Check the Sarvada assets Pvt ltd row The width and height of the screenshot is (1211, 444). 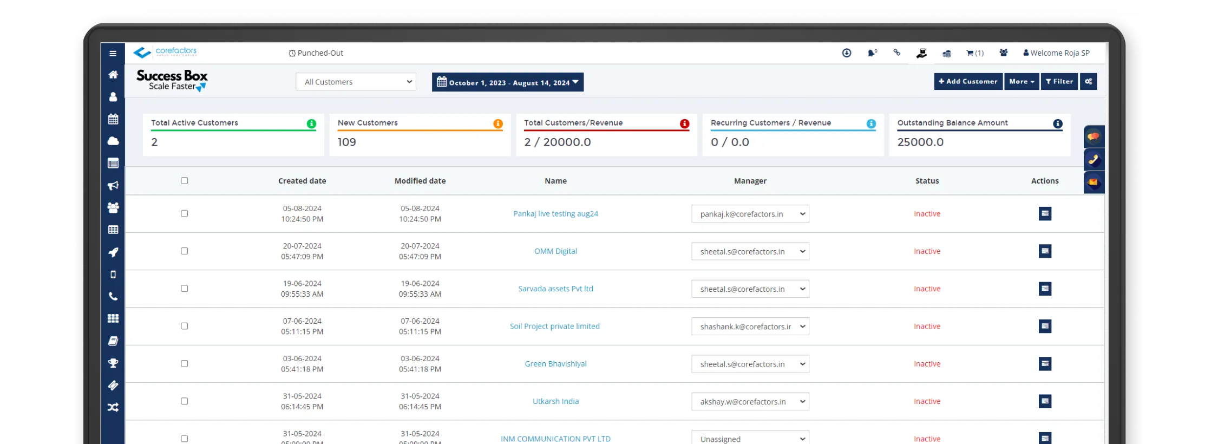[x=185, y=289]
